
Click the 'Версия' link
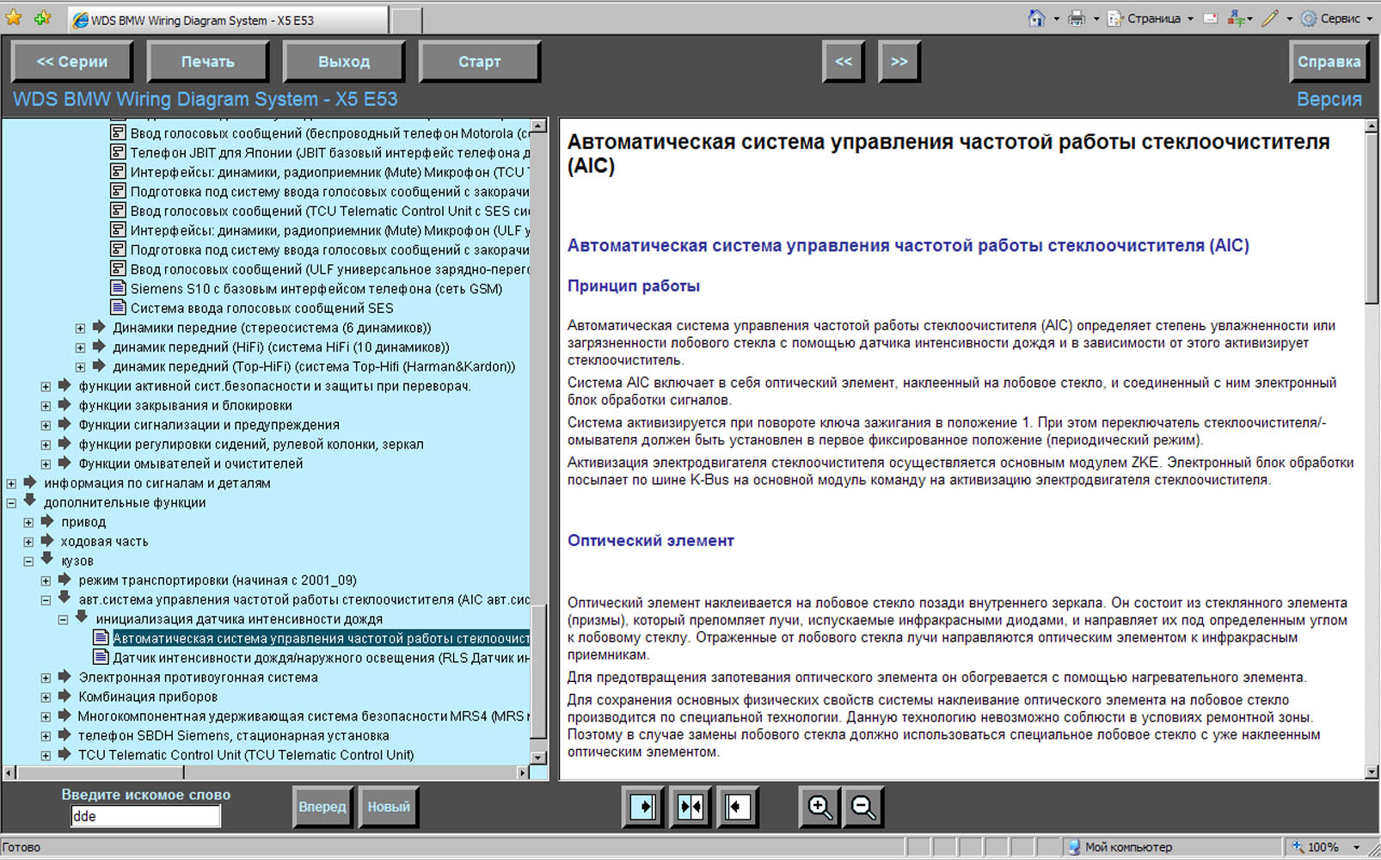pos(1329,100)
